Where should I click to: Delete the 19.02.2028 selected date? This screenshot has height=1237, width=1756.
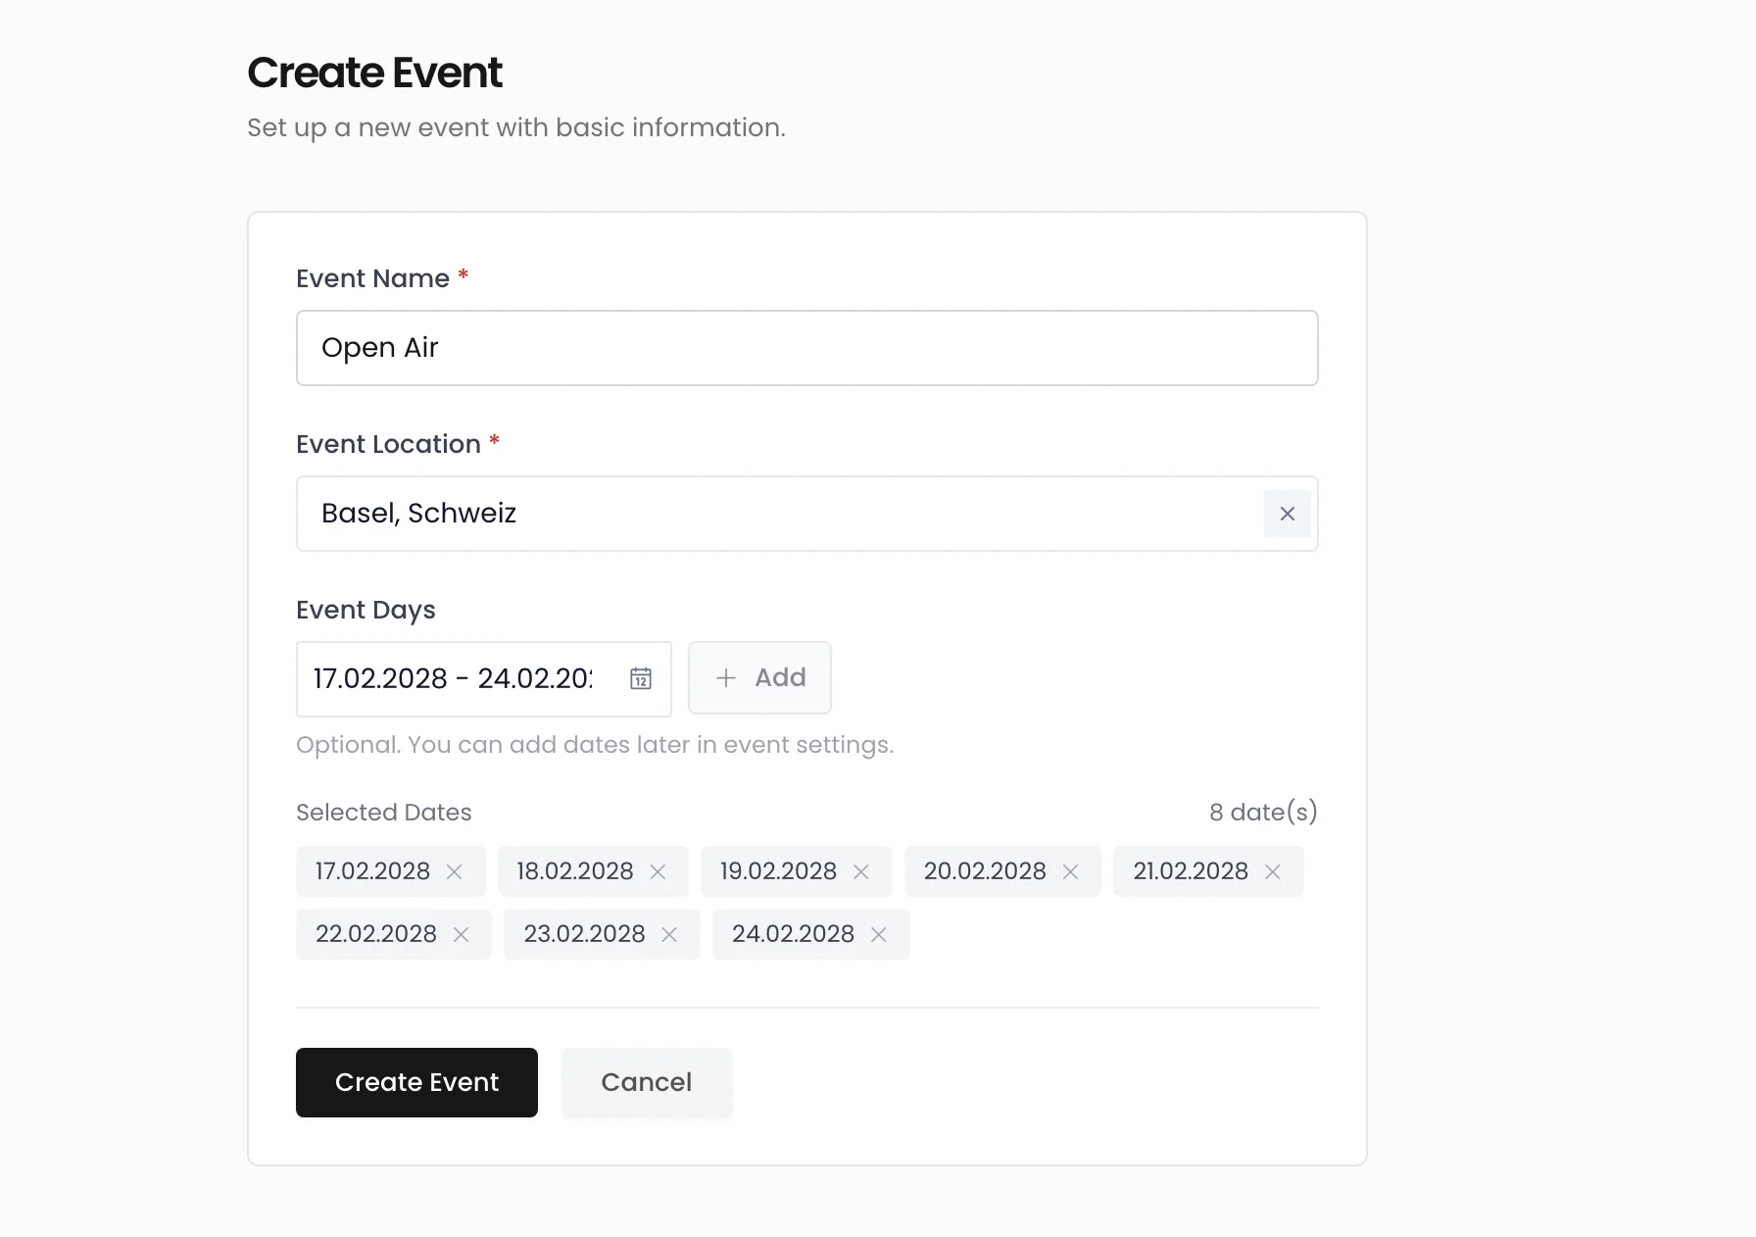coord(861,871)
